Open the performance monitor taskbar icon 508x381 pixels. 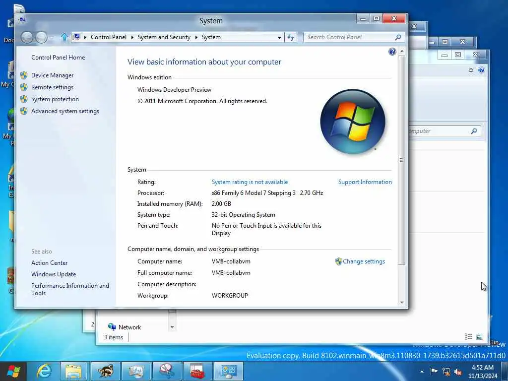click(136, 371)
